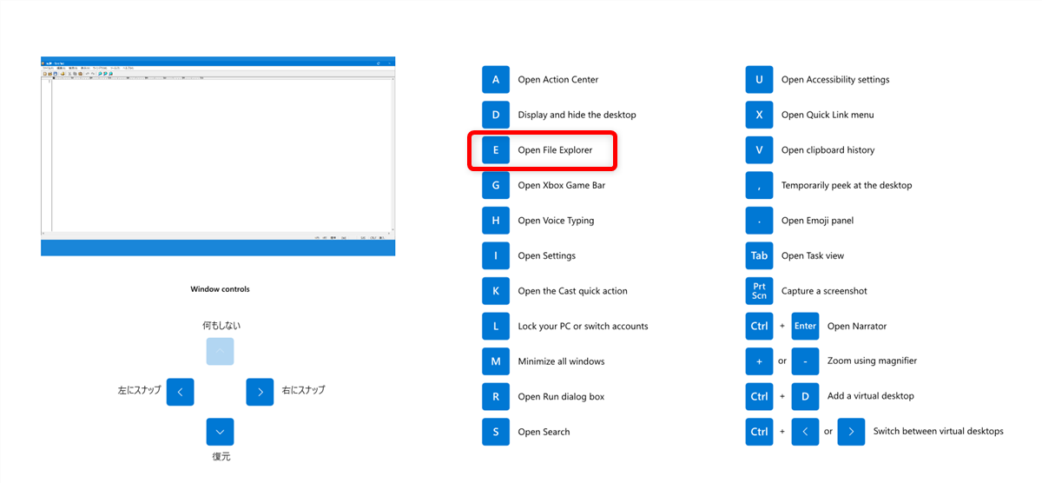Image resolution: width=1042 pixels, height=483 pixels.
Task: Click the right chevron tile for switching virtual desktops
Action: 852,432
